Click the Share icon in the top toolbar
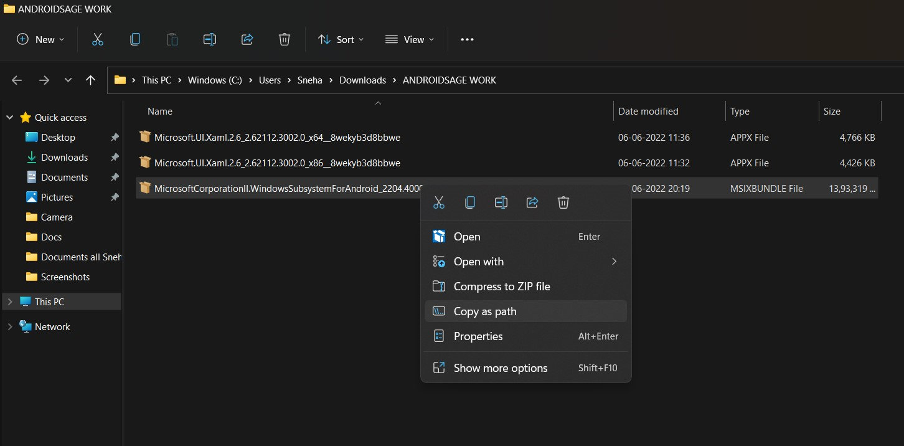 [247, 39]
